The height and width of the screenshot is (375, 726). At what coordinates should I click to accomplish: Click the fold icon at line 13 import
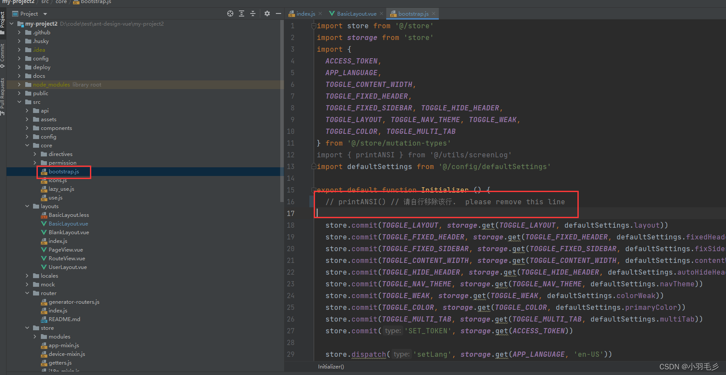313,167
